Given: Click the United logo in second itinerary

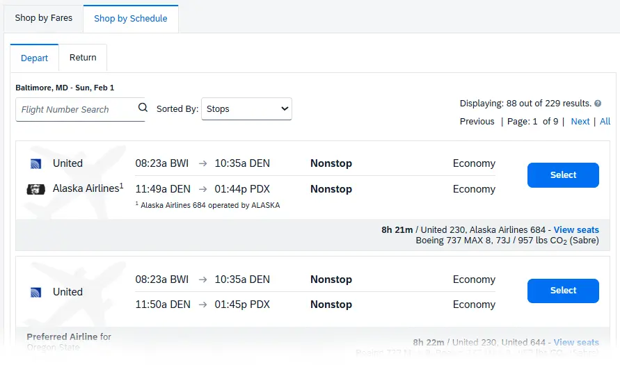Looking at the screenshot, I should pos(35,292).
